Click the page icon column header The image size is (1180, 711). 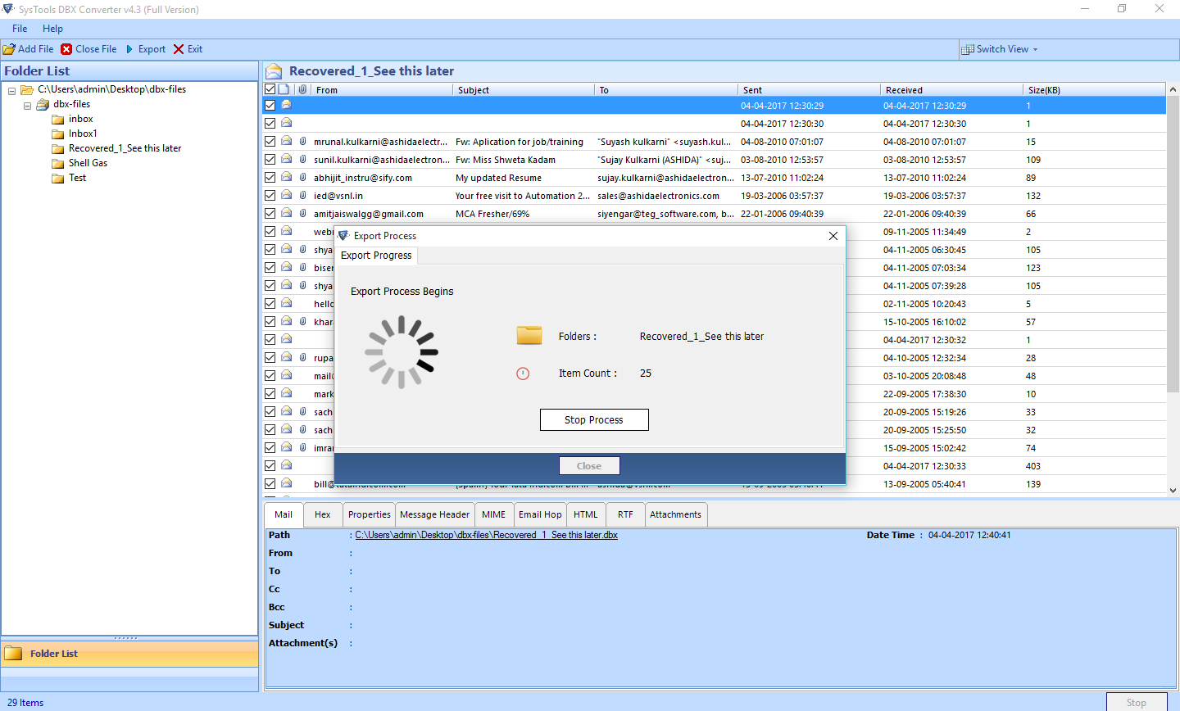(x=284, y=89)
